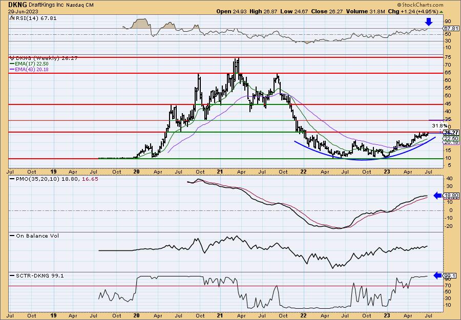Click the On Balance Vol legend
Image resolution: width=461 pixels, height=320 pixels.
click(37, 236)
